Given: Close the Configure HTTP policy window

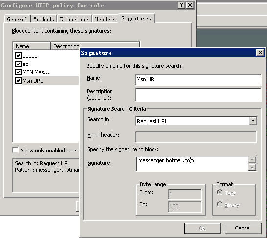Looking at the screenshot, I should tap(190, 5).
